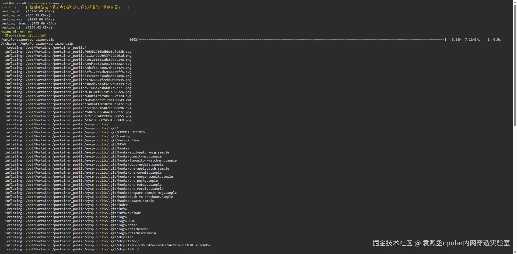Click the "7.11MB/s" download speed value
The image size is (517, 254).
pyautogui.click(x=473, y=40)
